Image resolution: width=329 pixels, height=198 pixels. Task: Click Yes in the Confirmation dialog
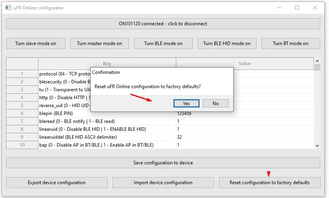point(186,104)
